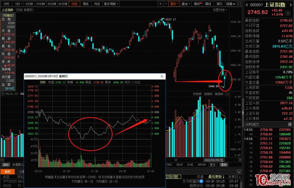Switch to 分时 intraday tab
294x188 pixels.
tap(6, 4)
